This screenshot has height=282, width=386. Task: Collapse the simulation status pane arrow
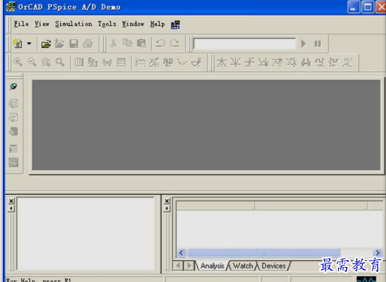(167, 208)
